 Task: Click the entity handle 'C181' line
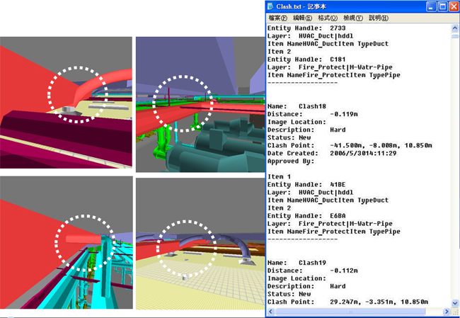[x=306, y=59]
